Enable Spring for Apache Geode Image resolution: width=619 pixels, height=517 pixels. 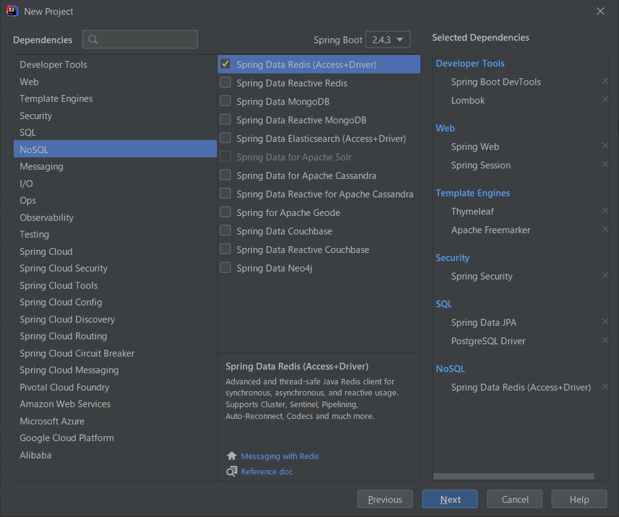coord(226,212)
